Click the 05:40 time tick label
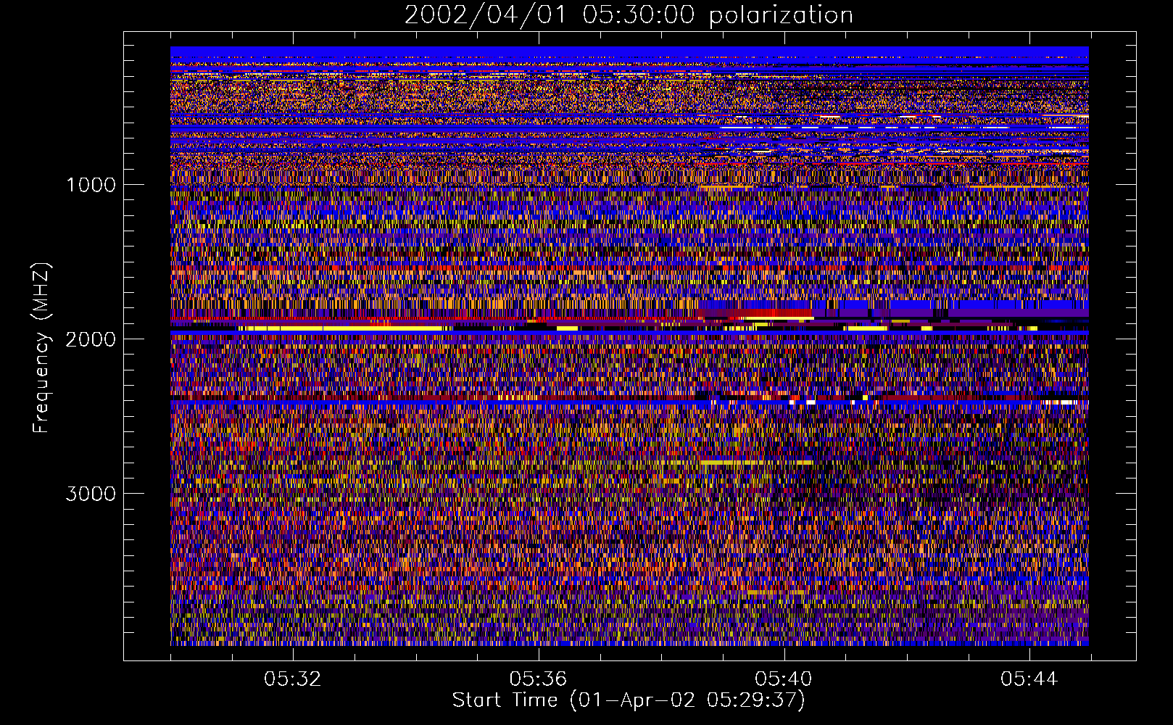The width and height of the screenshot is (1173, 725). coord(784,679)
